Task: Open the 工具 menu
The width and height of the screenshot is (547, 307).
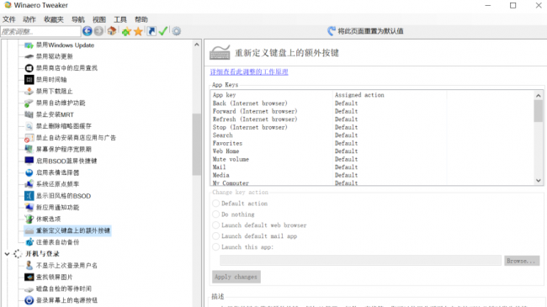Action: 120,19
